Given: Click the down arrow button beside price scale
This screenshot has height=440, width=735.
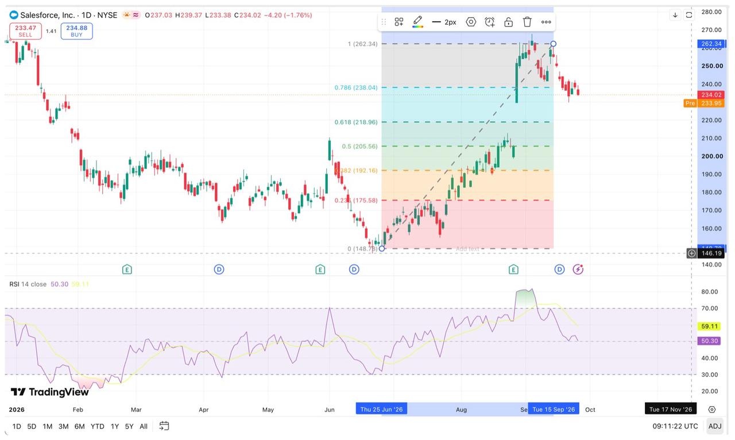Looking at the screenshot, I should pyautogui.click(x=675, y=15).
